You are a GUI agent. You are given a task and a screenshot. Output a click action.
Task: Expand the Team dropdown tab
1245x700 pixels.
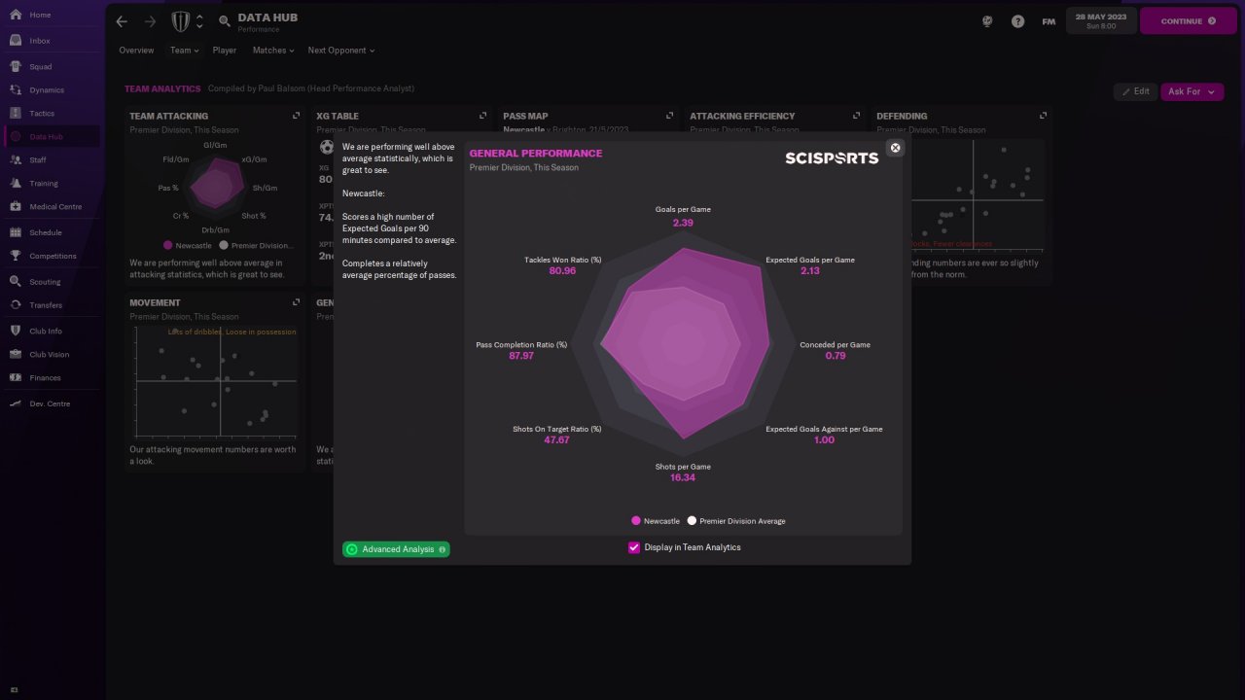click(x=184, y=51)
